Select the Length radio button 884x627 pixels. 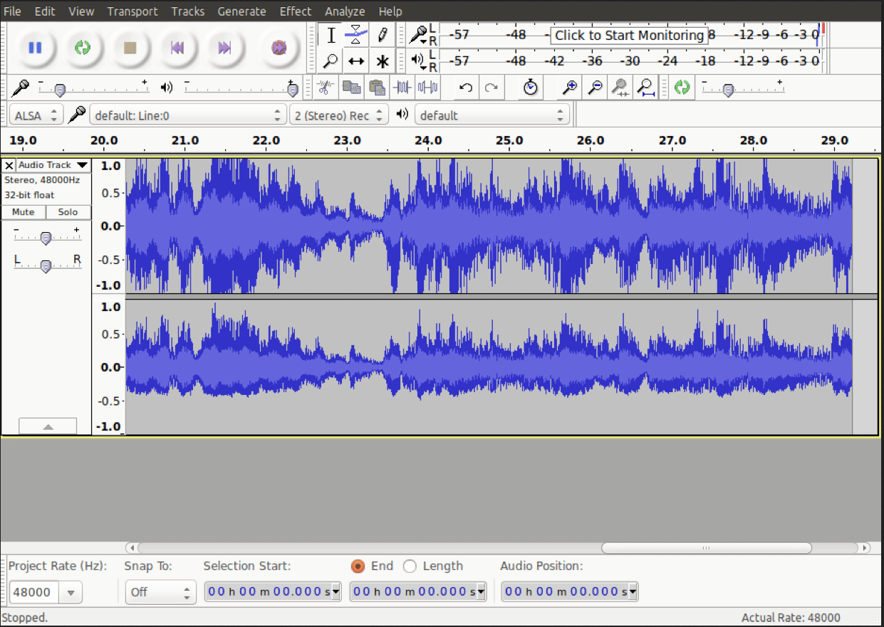(410, 566)
